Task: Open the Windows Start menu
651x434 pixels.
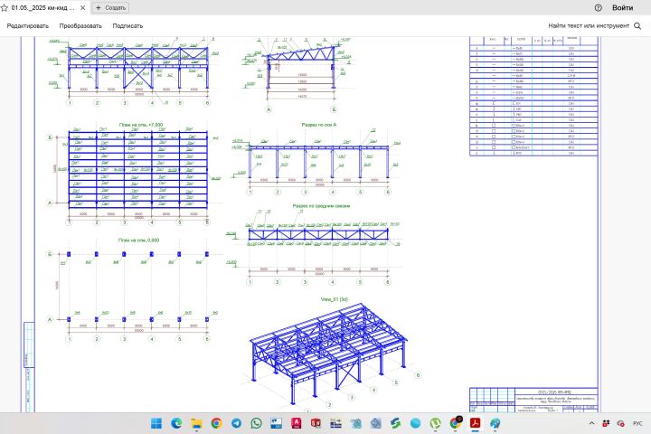Action: coord(156,423)
